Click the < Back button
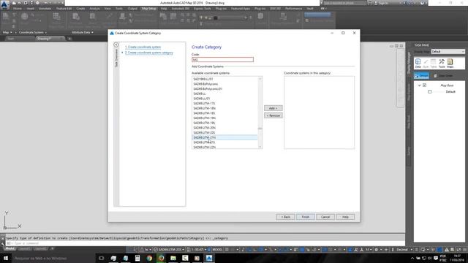The height and width of the screenshot is (263, 468). coord(285,217)
